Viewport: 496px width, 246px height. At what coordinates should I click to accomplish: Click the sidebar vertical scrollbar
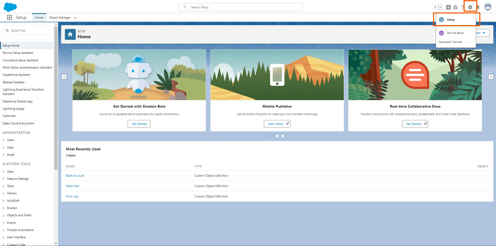click(56, 98)
